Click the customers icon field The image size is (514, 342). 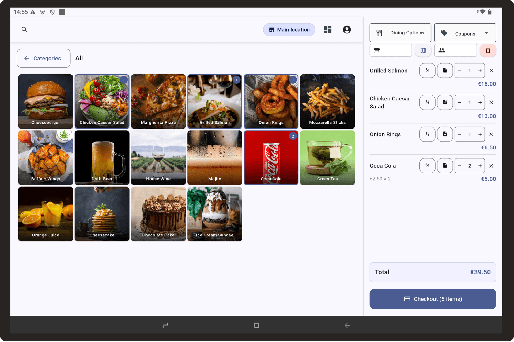coord(455,50)
